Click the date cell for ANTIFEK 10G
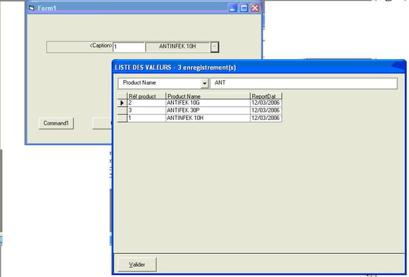 pyautogui.click(x=266, y=103)
